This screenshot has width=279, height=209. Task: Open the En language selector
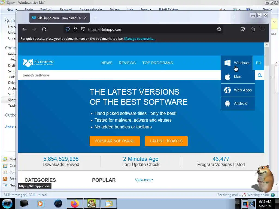(x=258, y=63)
